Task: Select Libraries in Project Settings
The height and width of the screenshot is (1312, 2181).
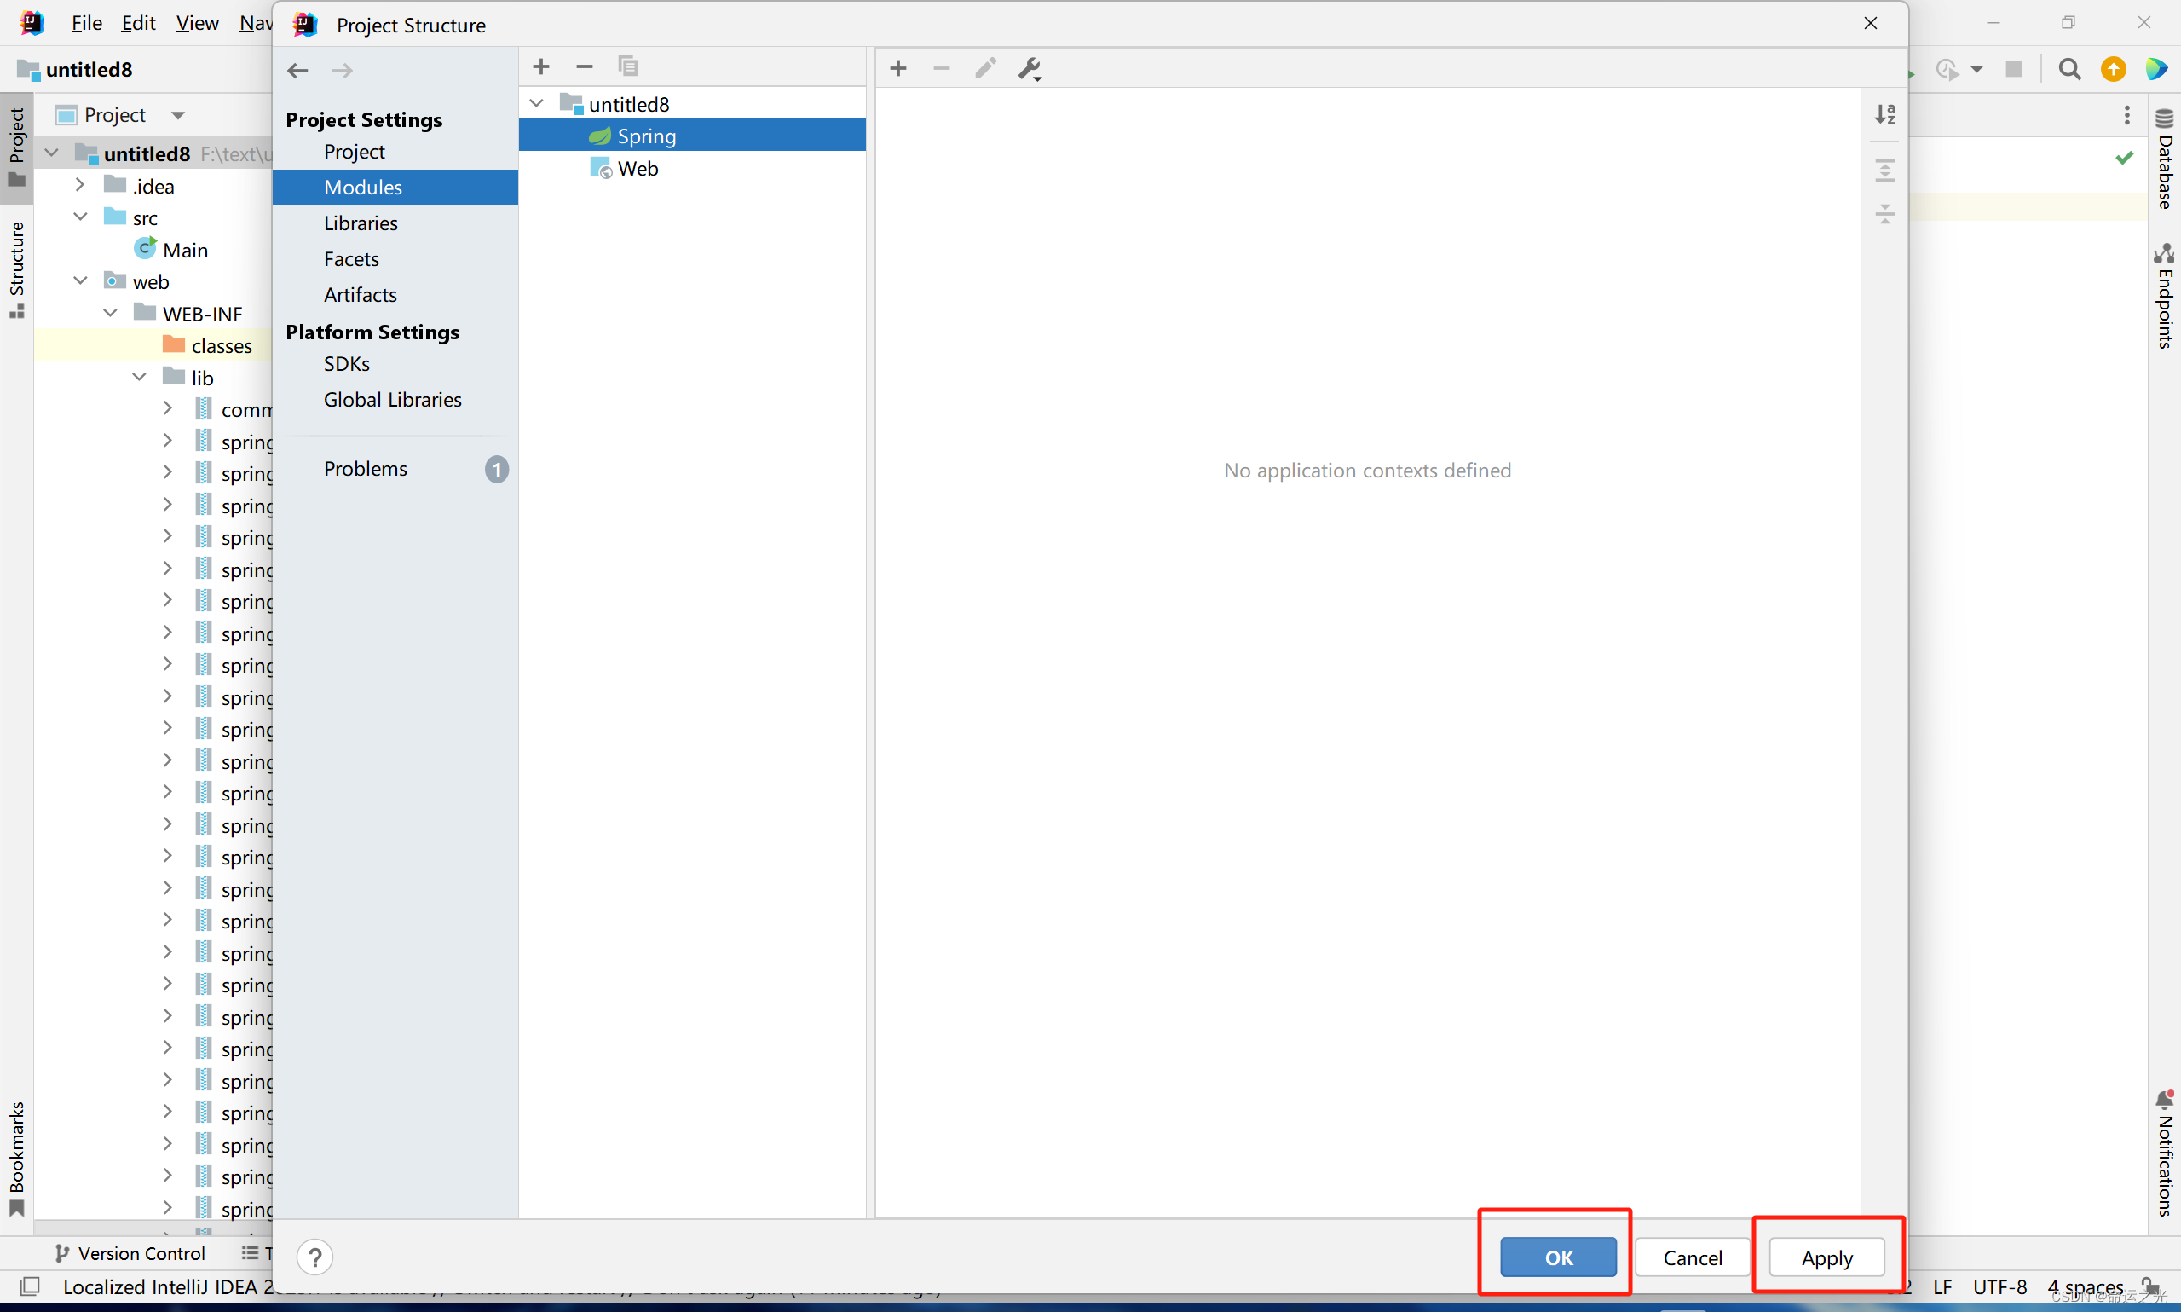Action: [361, 223]
